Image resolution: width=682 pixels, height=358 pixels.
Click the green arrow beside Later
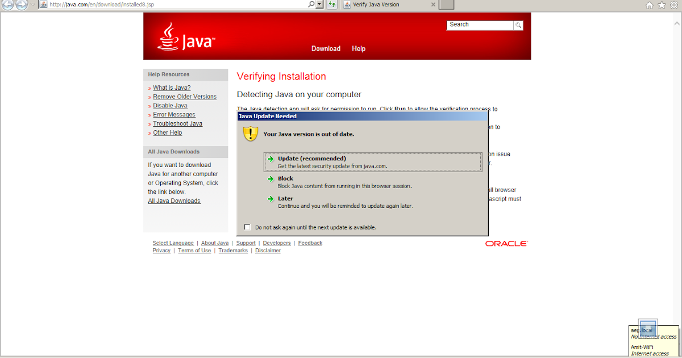tap(271, 199)
